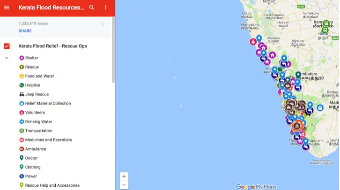Click the Google My Maps logo
This screenshot has height=190, width=340.
(x=256, y=187)
